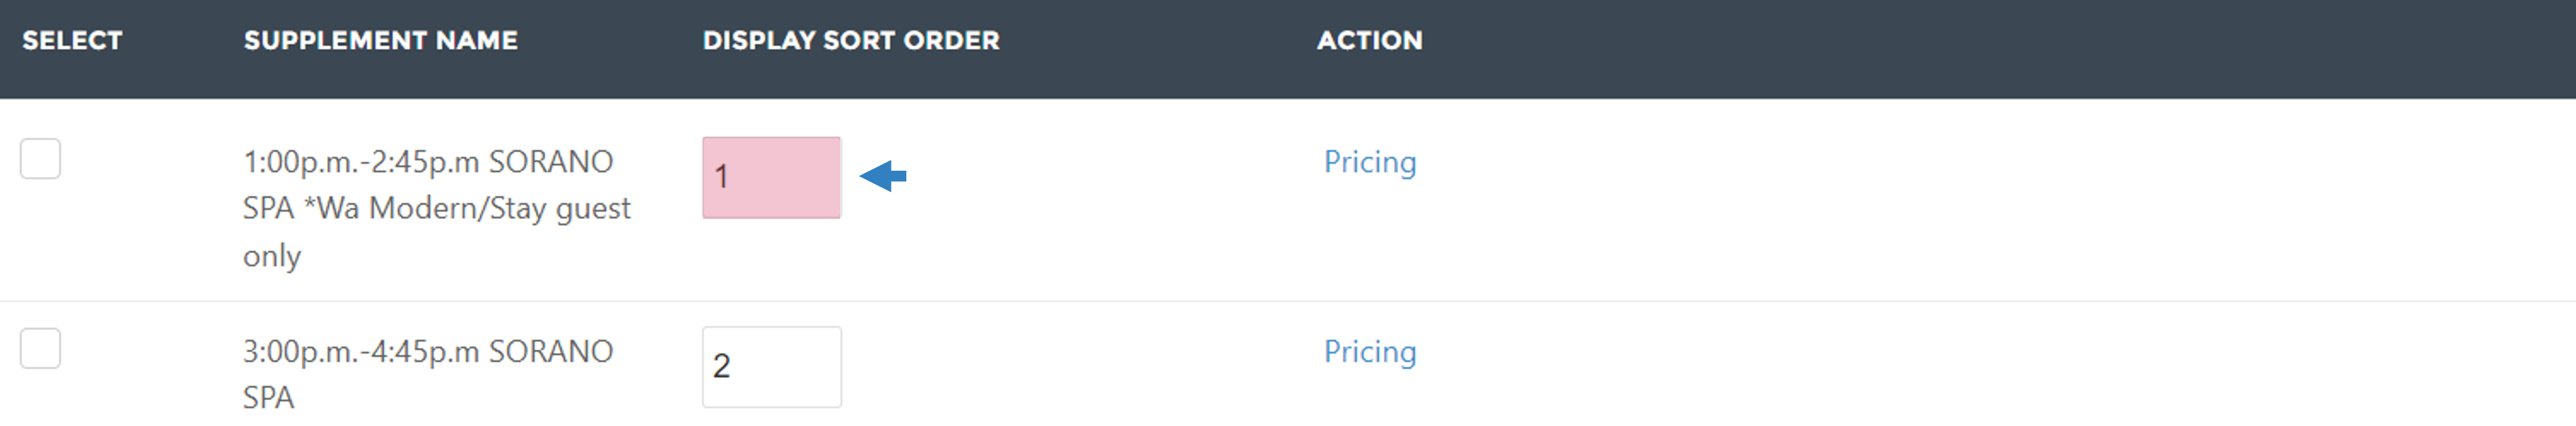Click the SELECT column header

(x=72, y=40)
